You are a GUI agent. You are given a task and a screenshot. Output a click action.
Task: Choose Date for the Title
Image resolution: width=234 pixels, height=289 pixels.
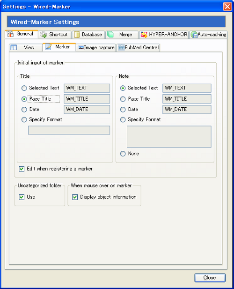24,110
